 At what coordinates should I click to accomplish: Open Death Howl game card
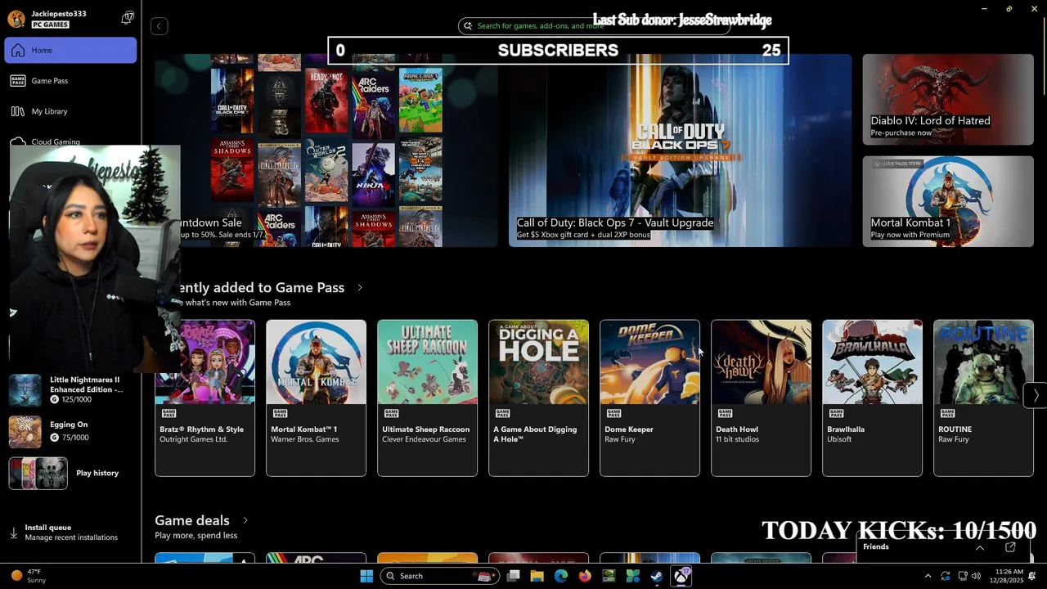pos(761,398)
